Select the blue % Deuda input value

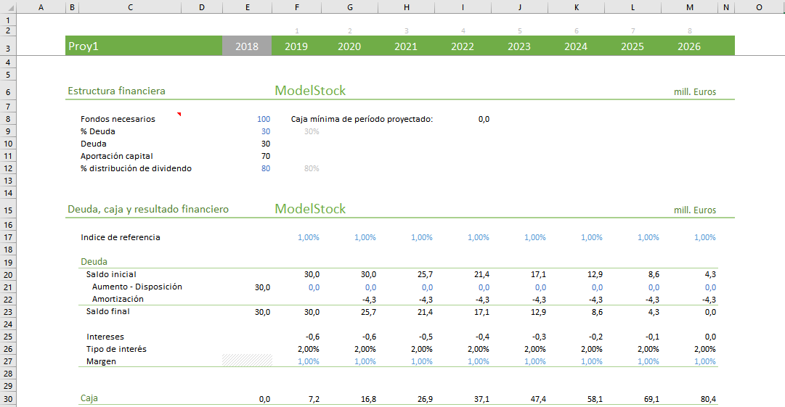coord(265,131)
